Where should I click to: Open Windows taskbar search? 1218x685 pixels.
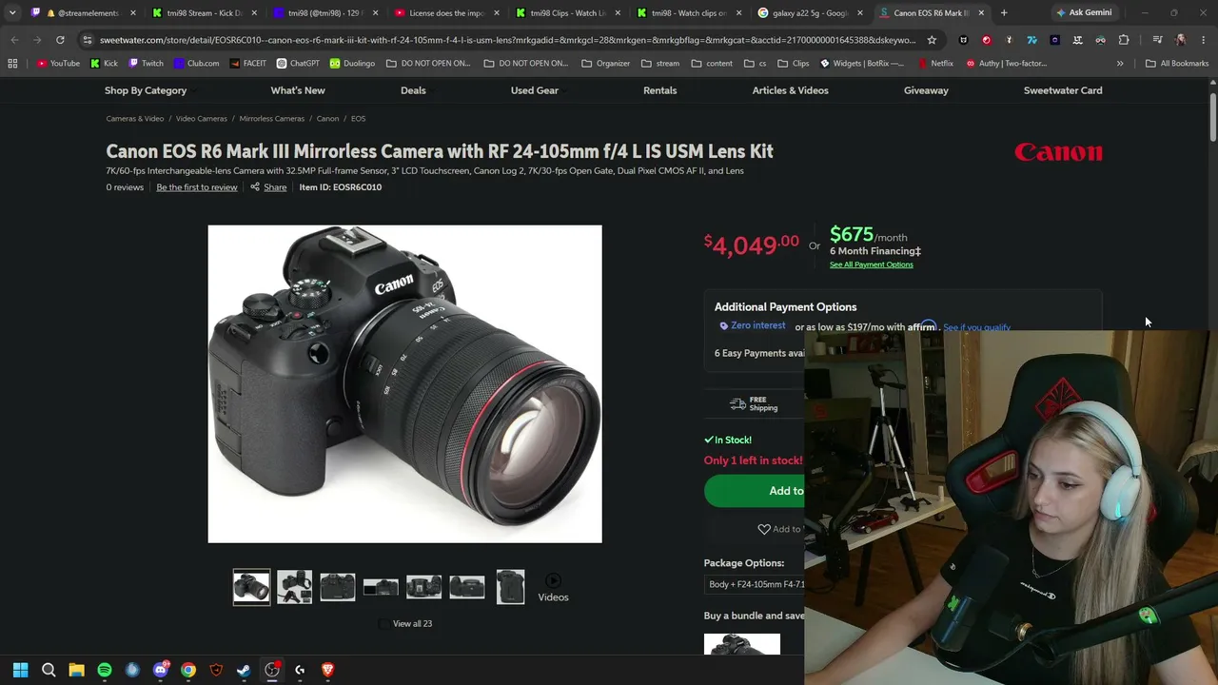tap(49, 670)
